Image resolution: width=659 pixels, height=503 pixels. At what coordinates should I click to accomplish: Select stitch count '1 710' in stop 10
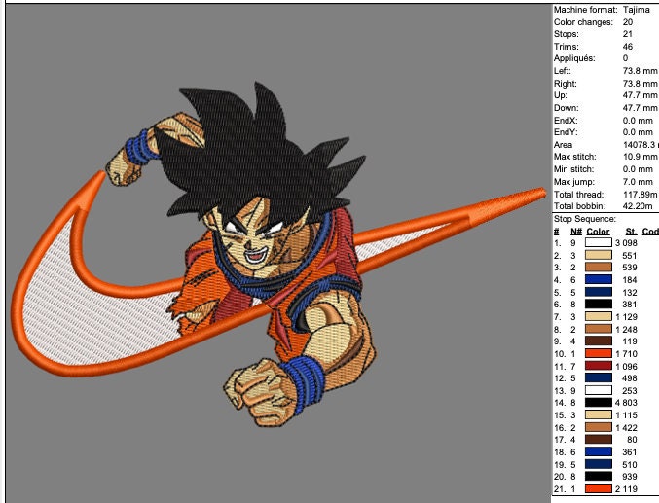[626, 354]
